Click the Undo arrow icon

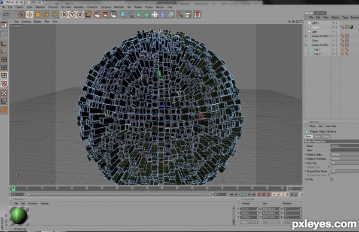click(6, 14)
